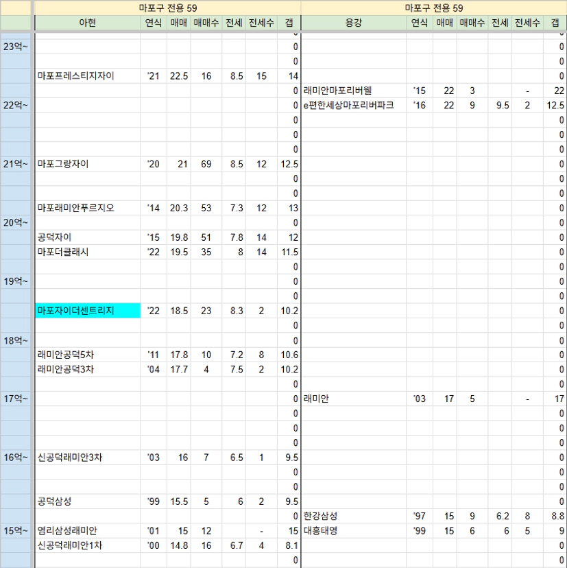Click 매매수 header in the 용강 table
This screenshot has height=568, width=567.
(x=472, y=23)
